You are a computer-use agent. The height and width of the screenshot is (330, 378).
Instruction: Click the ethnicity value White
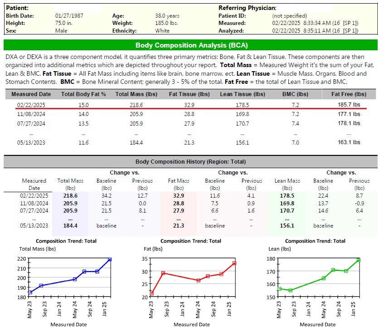(x=162, y=31)
